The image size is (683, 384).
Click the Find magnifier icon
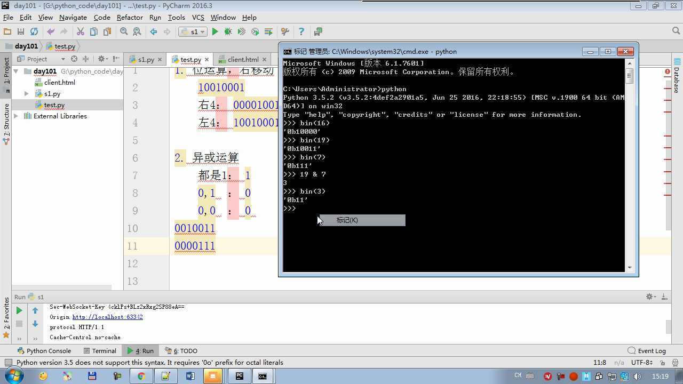(x=124, y=32)
